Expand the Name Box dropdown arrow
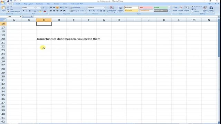 20,17
